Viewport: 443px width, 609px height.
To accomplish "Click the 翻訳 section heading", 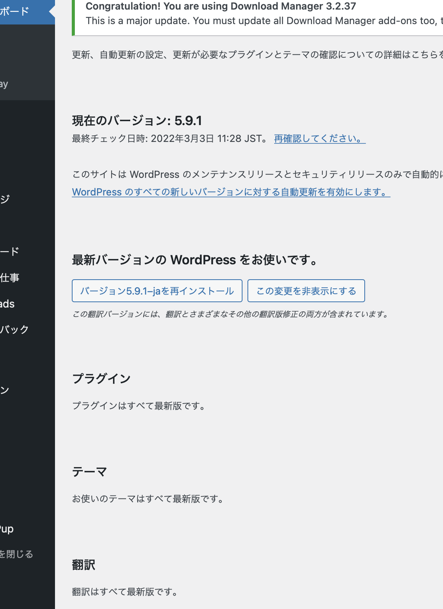I will (x=84, y=565).
